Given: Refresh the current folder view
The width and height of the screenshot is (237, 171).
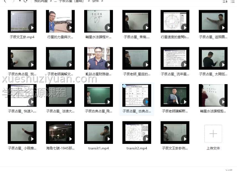Looking at the screenshot, I should point(25,1).
